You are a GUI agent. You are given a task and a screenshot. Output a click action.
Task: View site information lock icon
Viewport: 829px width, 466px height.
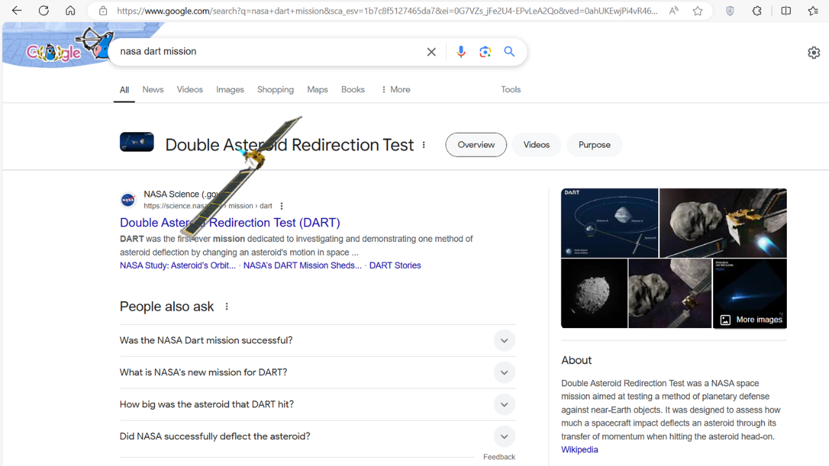(103, 11)
